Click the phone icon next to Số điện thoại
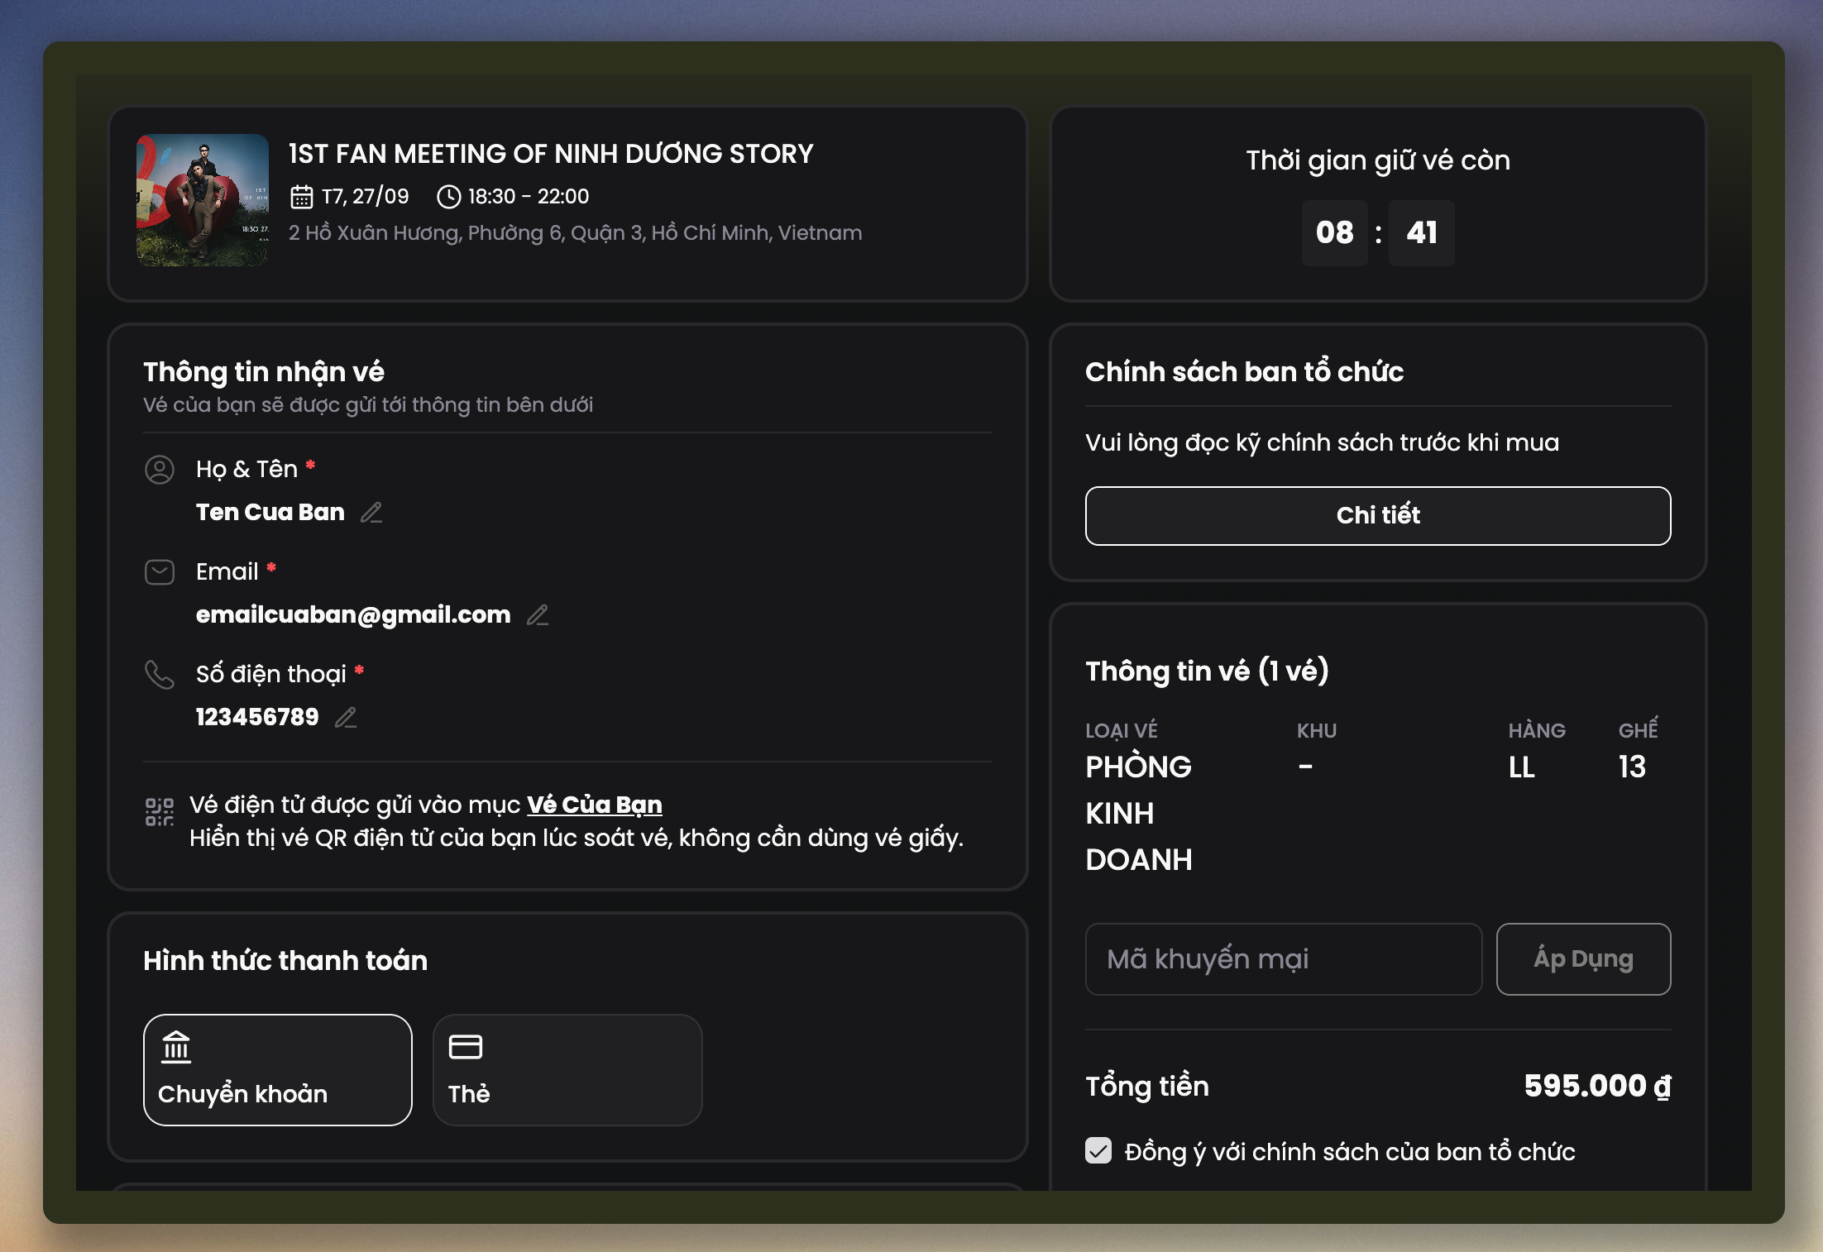The image size is (1823, 1252). (160, 675)
